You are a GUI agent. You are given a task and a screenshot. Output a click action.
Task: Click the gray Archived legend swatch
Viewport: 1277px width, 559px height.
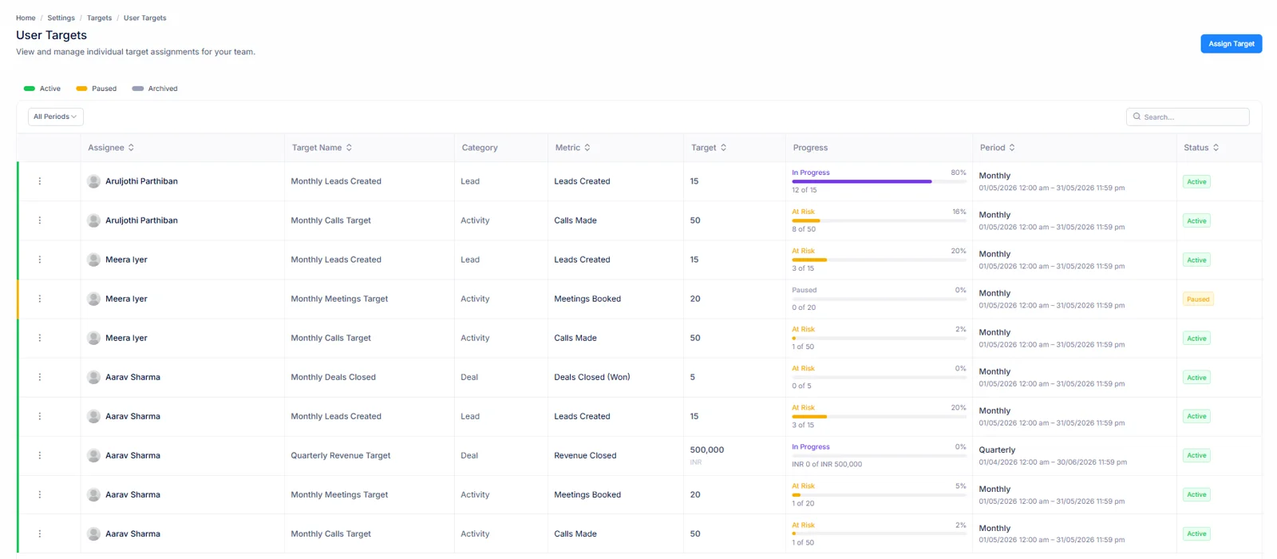click(x=137, y=89)
